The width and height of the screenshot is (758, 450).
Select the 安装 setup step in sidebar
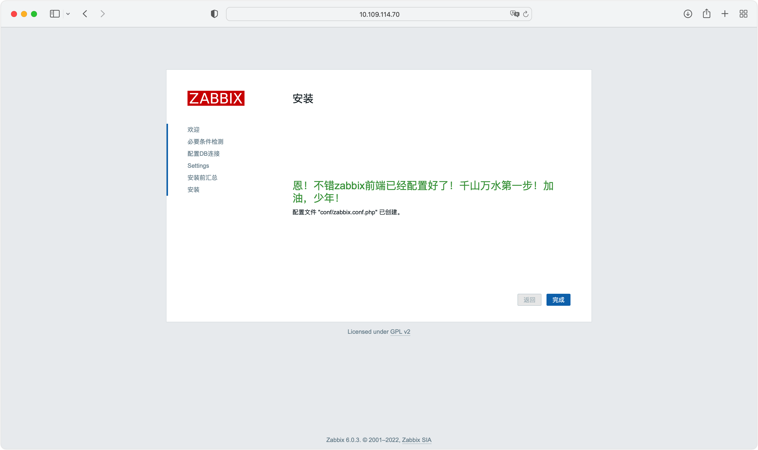click(x=193, y=190)
